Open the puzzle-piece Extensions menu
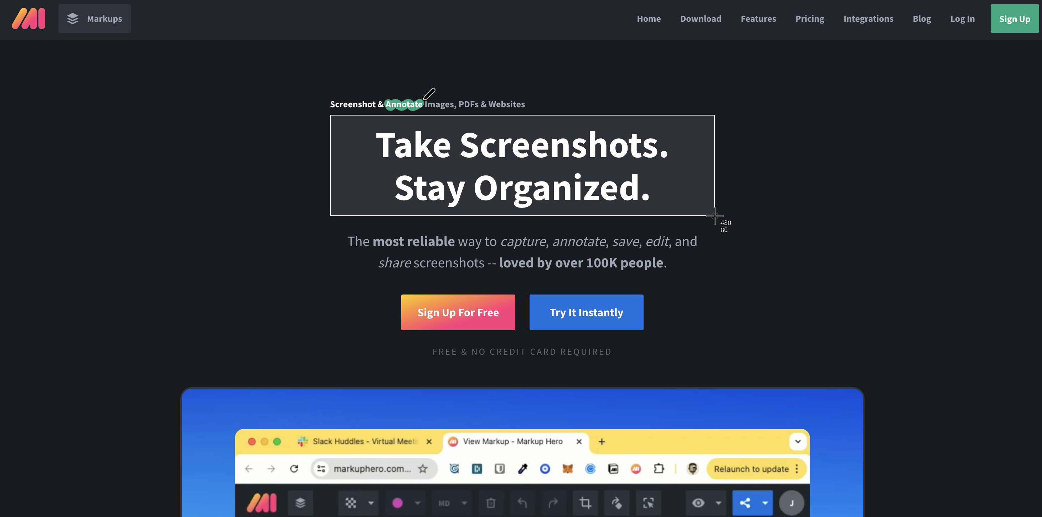The width and height of the screenshot is (1042, 517). coord(659,469)
